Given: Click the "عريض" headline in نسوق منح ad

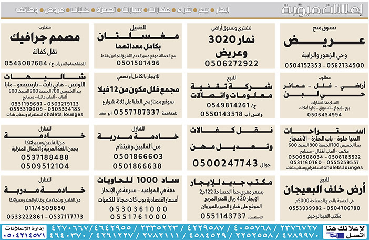Looking at the screenshot, I should 324,42.
